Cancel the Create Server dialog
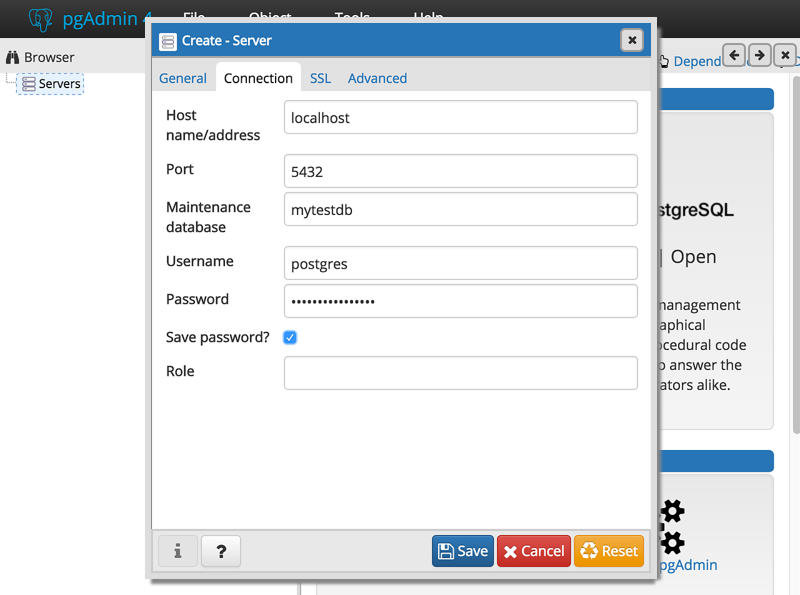 coord(534,551)
